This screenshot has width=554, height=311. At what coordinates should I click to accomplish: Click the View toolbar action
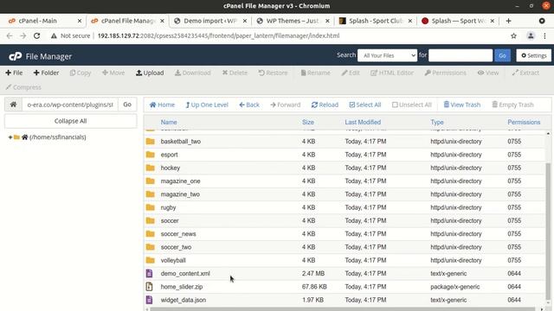point(488,73)
